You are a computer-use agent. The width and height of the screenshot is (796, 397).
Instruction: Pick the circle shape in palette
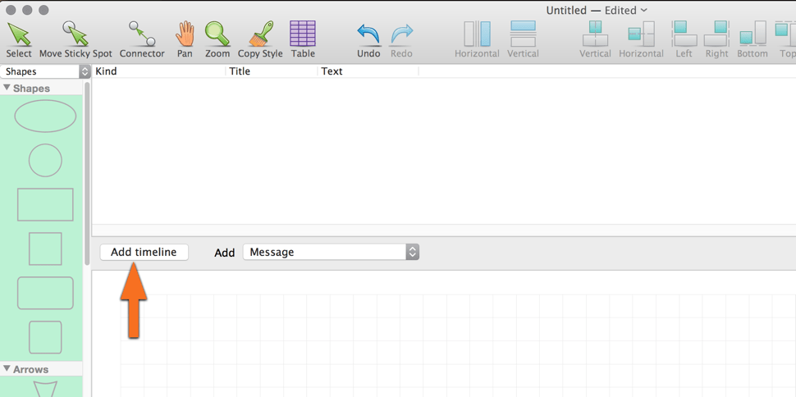(45, 161)
